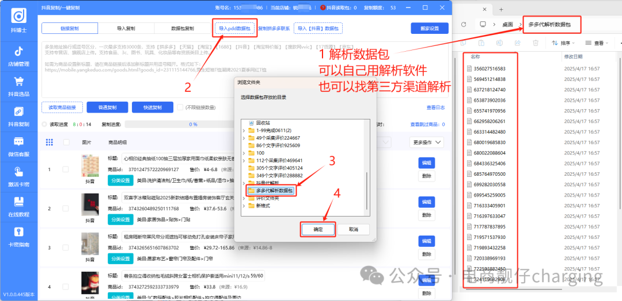Check the box for product row 3

pyautogui.click(x=66, y=248)
